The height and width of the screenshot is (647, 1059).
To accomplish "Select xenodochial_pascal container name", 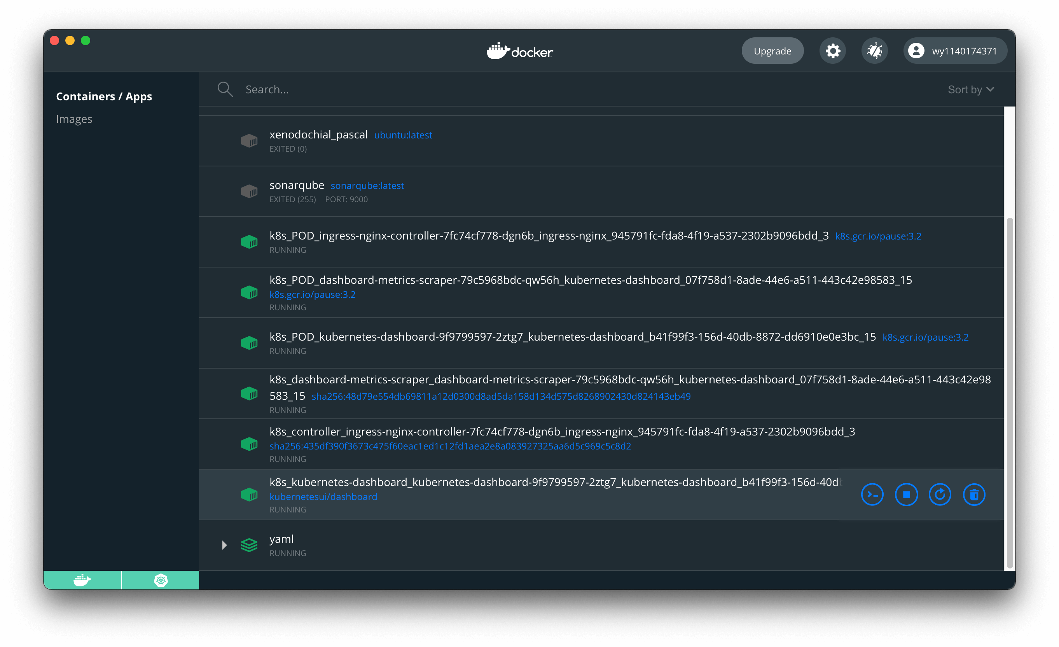I will point(318,135).
